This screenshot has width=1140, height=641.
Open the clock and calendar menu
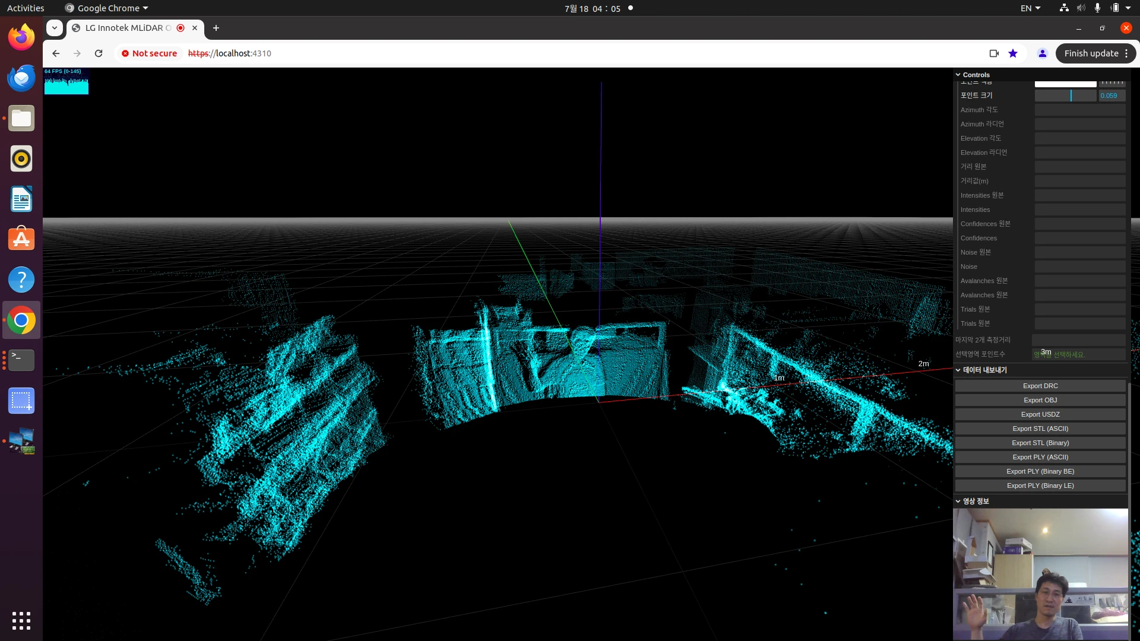[x=593, y=8]
